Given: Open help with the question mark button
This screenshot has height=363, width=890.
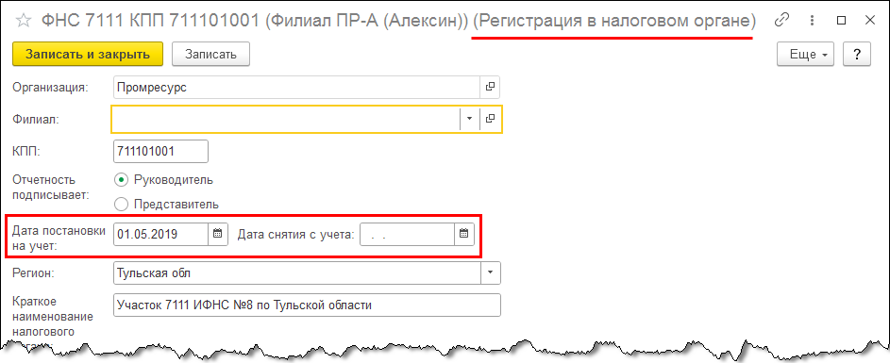Looking at the screenshot, I should tap(857, 55).
